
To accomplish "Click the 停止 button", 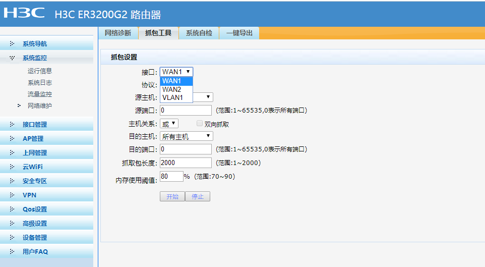I will pyautogui.click(x=198, y=196).
